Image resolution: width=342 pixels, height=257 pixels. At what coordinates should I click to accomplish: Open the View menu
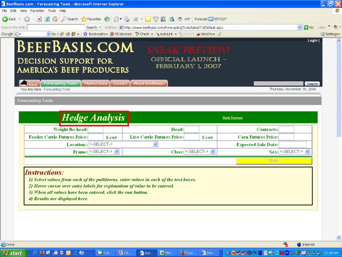click(23, 11)
